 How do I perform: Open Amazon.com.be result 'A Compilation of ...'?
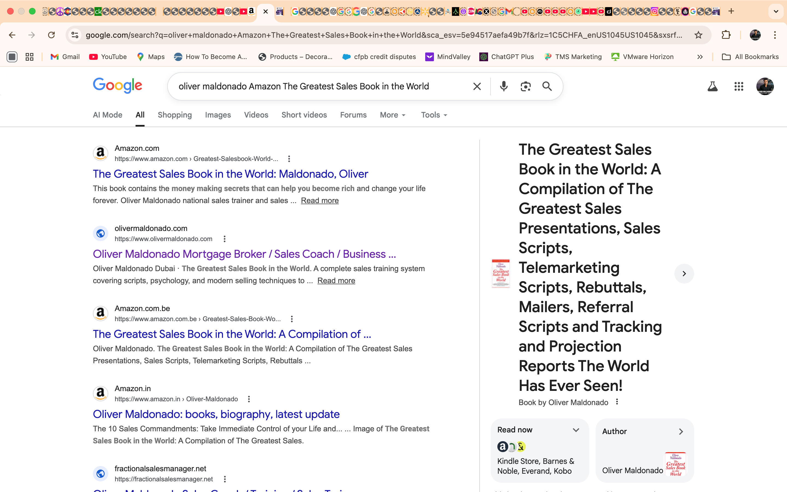(232, 334)
